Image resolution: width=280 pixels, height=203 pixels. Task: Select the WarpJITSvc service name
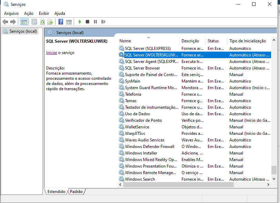[135, 133]
